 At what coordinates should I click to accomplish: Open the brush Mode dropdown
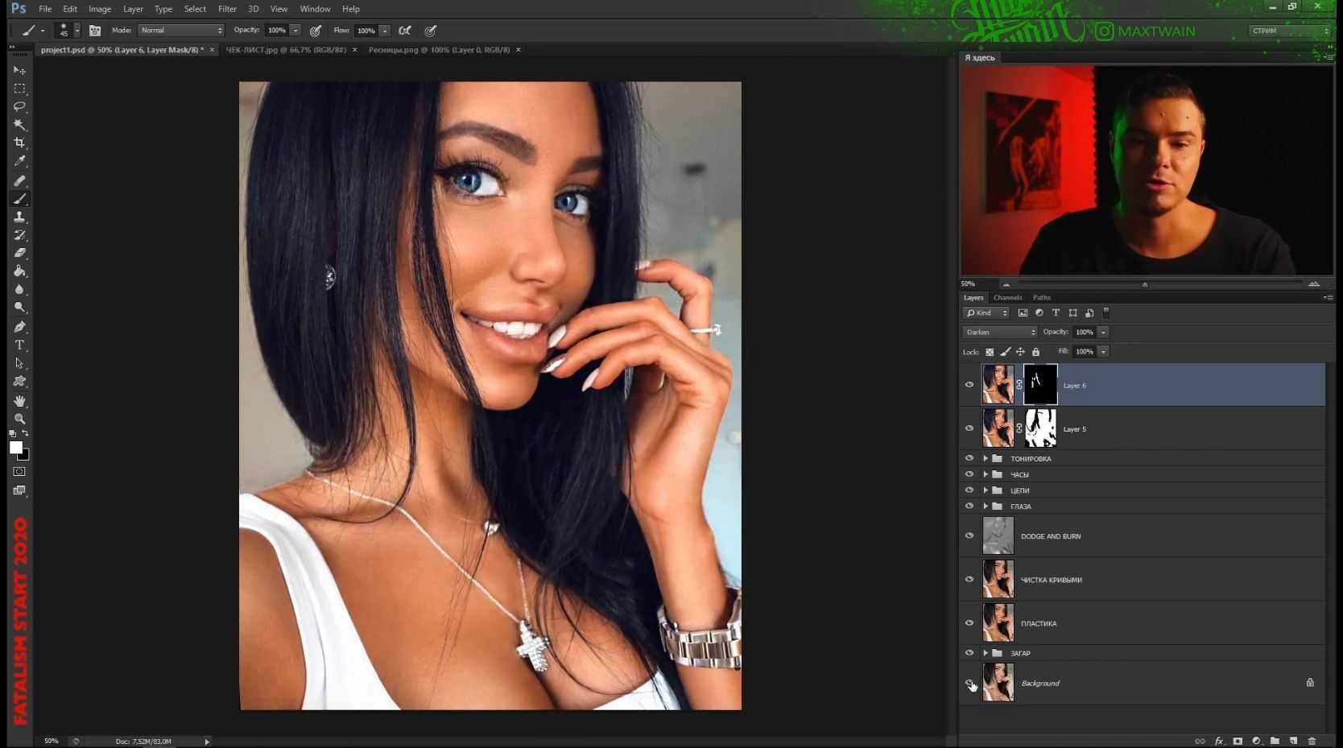pyautogui.click(x=181, y=31)
